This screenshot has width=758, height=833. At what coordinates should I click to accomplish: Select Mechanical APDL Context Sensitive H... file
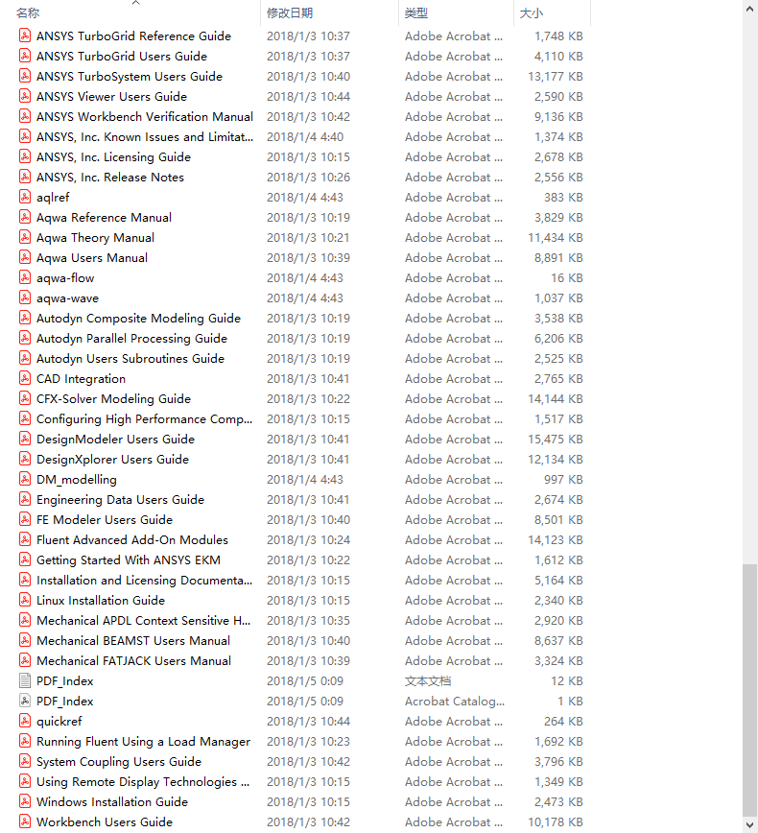click(x=143, y=621)
